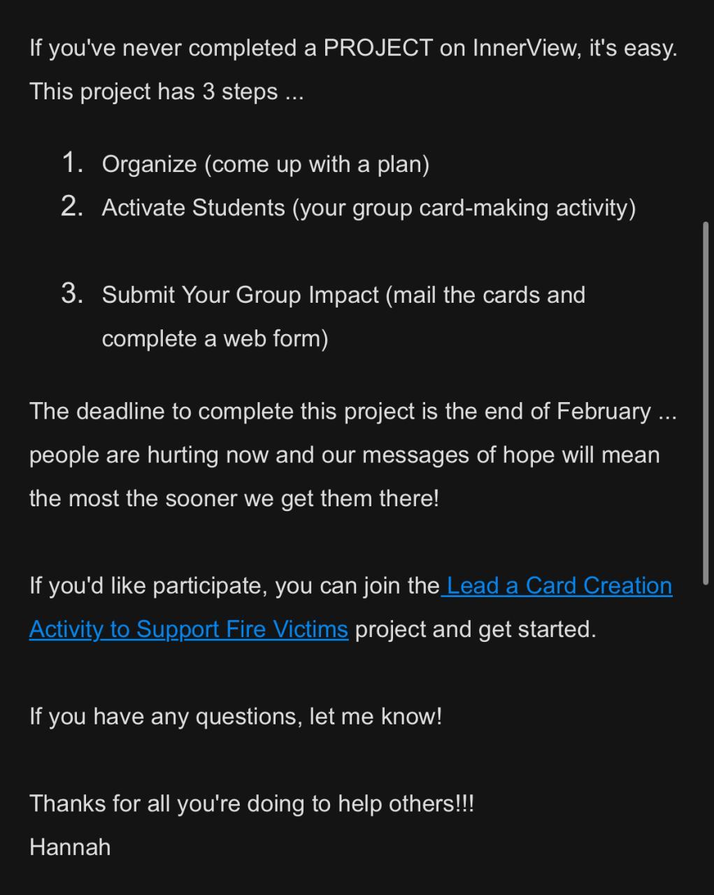Screen dimensions: 714x895
Task: Click the "Thanks for all you're doing" line
Action: (x=252, y=803)
